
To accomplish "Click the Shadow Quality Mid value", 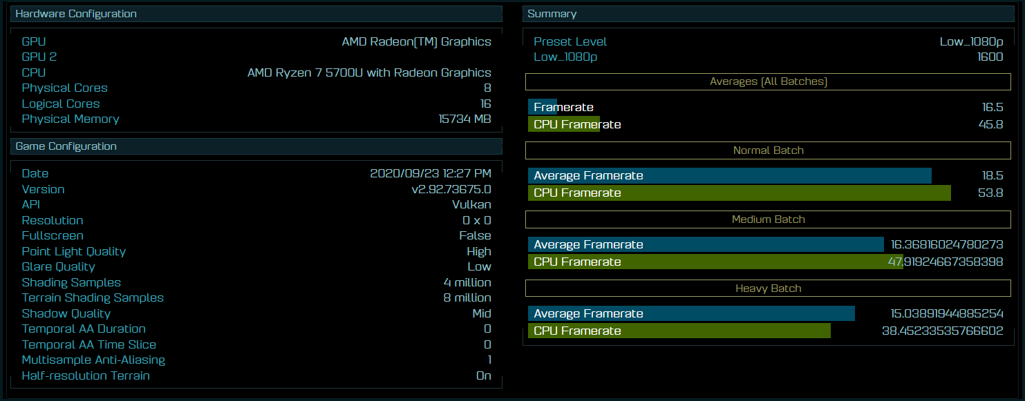I will click(x=480, y=313).
